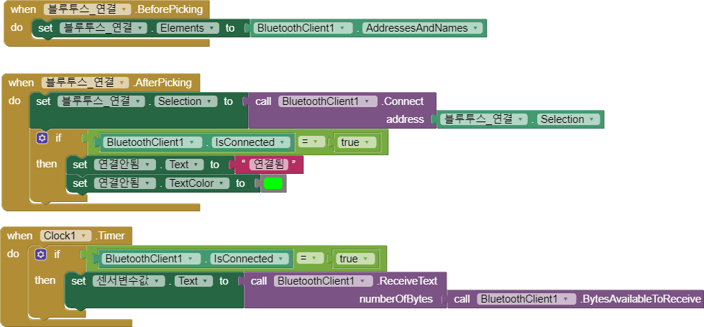Image resolution: width=704 pixels, height=327 pixels.
Task: Open Selection property dropdown in the set block
Action: 186,101
